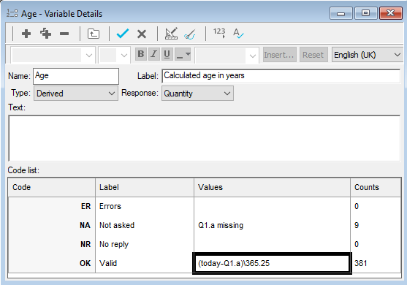
Task: Open the text colour dropdown
Action: [x=183, y=54]
